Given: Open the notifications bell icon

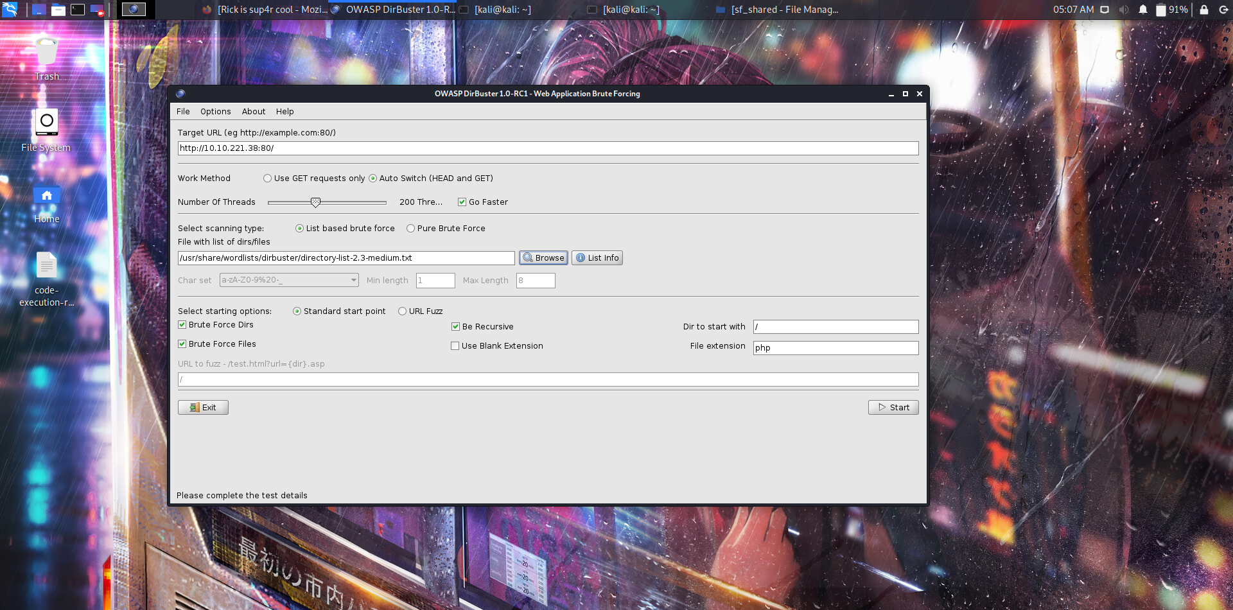Looking at the screenshot, I should [1143, 10].
